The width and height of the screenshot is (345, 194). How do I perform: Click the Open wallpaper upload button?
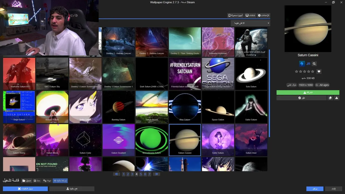click(72, 189)
